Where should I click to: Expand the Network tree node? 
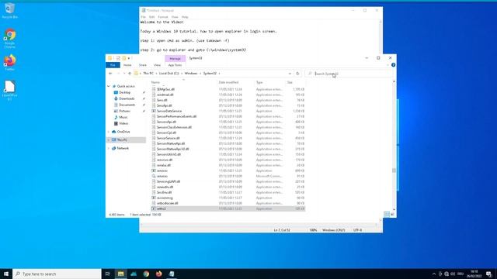point(109,148)
